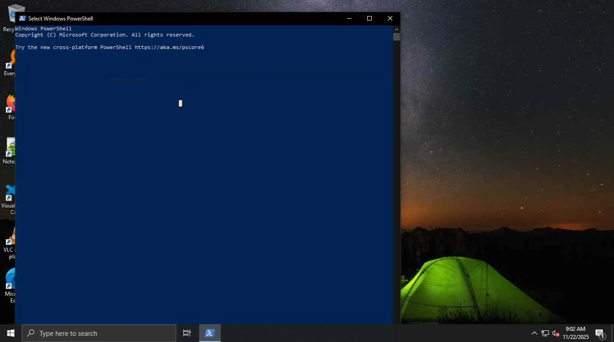Click the muted volume tray icon

pyautogui.click(x=556, y=333)
